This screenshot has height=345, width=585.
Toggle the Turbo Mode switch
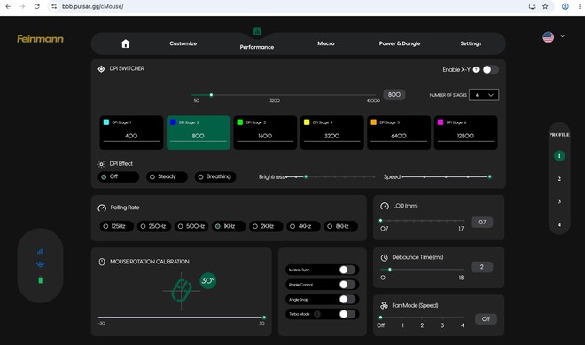[347, 314]
